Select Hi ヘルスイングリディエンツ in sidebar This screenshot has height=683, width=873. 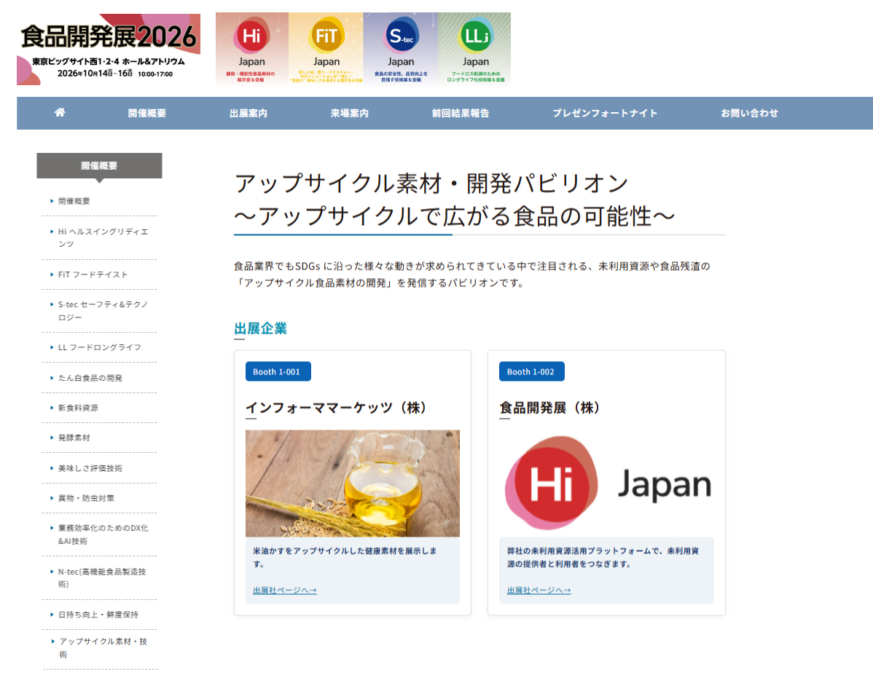(x=103, y=237)
